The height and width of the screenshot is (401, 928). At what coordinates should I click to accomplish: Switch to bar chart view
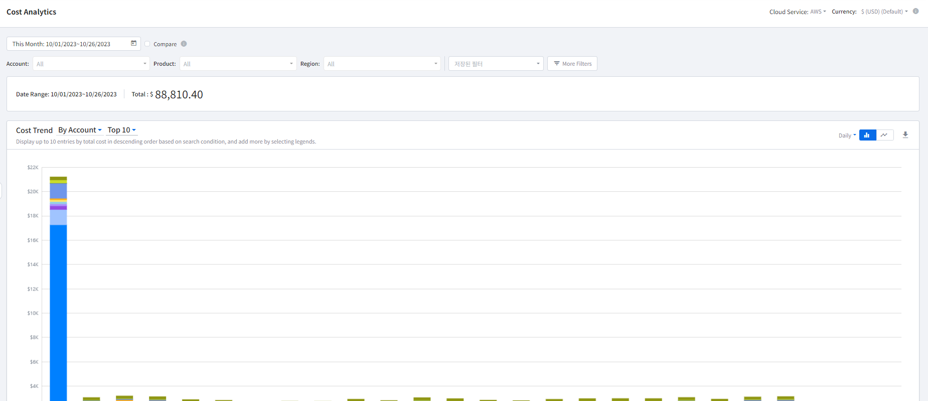(867, 135)
